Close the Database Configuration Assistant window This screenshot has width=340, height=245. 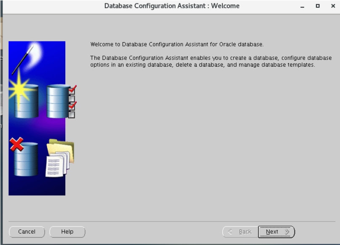click(x=333, y=6)
